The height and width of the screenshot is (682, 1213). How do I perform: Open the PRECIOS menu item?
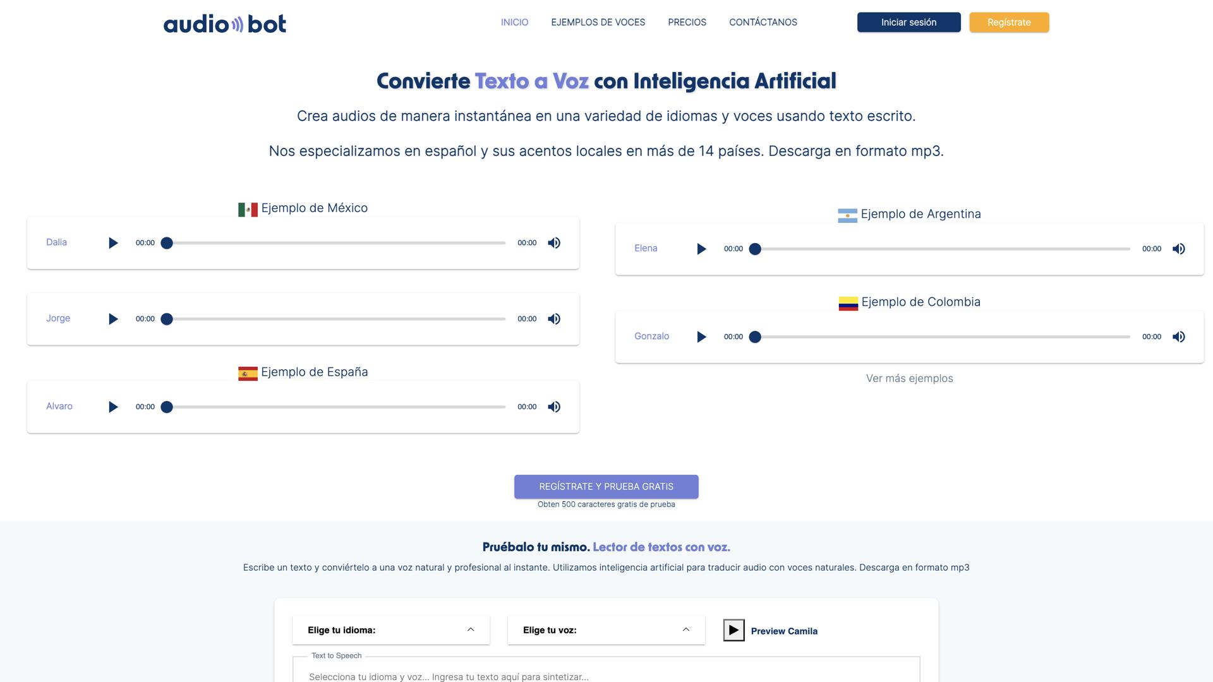[x=687, y=22]
